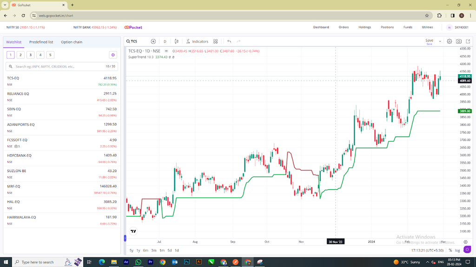Select RELIANCE-EQ in the watchlist
The width and height of the screenshot is (476, 267).
click(x=62, y=96)
